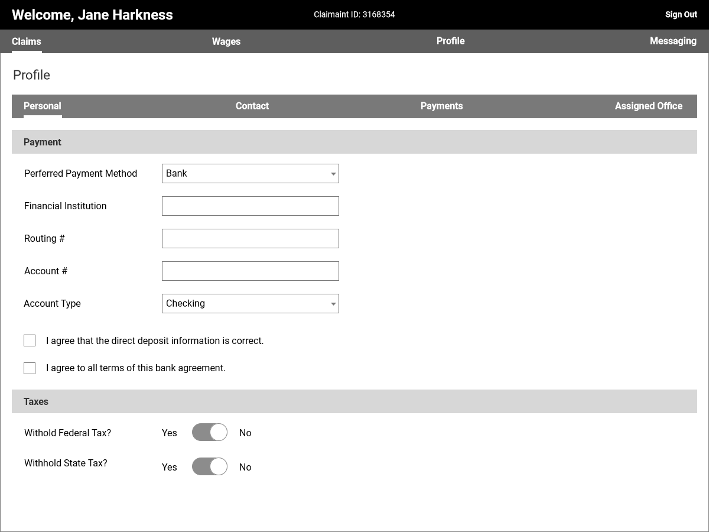This screenshot has width=709, height=532.
Task: Open the Account Type dropdown
Action: click(x=251, y=304)
